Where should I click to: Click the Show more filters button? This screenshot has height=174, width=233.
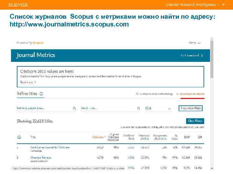point(191,108)
